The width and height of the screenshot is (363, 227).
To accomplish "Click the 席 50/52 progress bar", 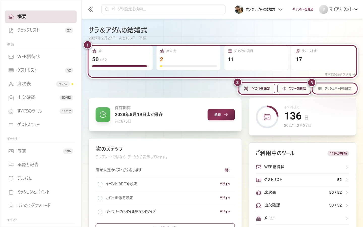I will click(120, 66).
